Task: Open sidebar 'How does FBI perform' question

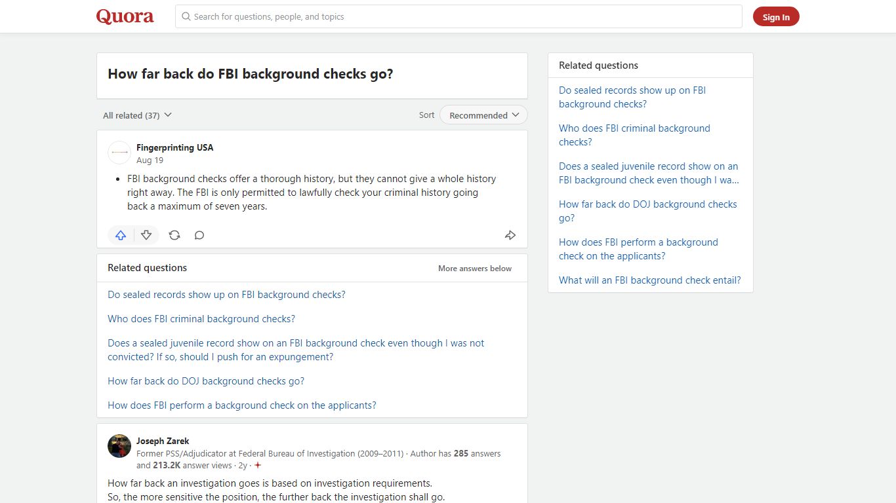Action: click(638, 249)
